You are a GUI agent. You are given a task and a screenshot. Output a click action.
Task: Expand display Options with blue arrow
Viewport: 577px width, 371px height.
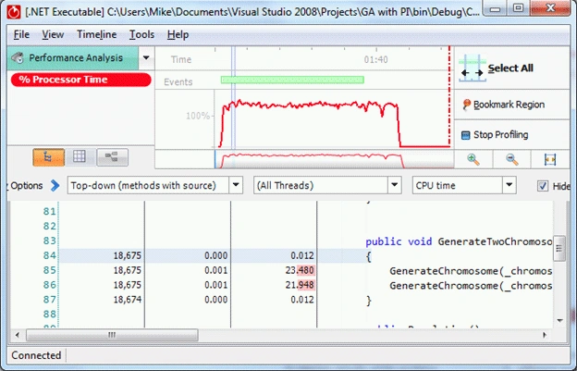(x=55, y=185)
